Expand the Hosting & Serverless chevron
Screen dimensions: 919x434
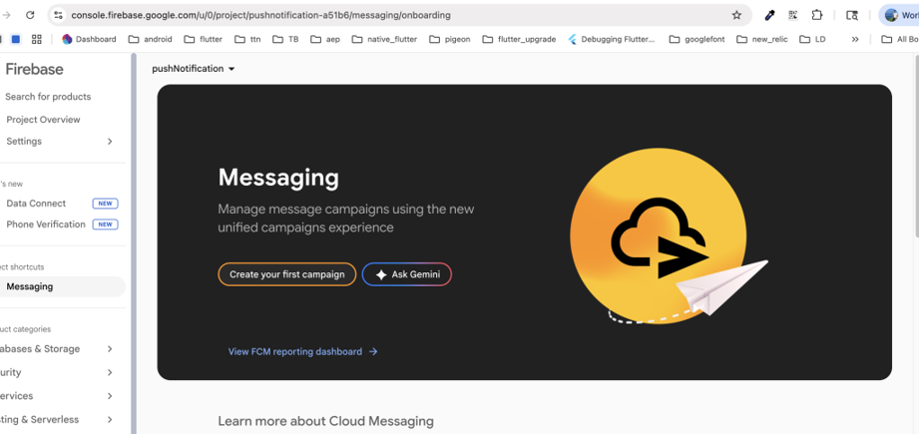pos(110,419)
